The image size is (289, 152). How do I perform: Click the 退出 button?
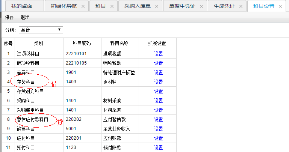[x=25, y=18]
